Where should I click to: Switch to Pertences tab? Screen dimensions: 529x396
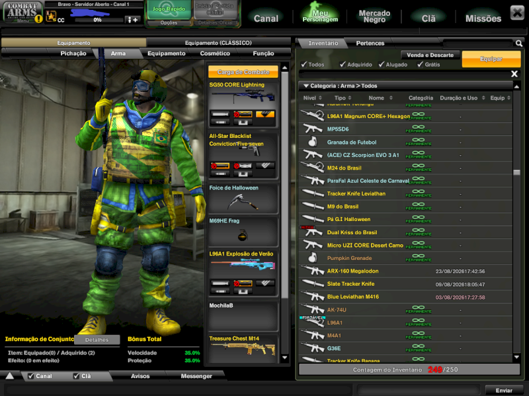pyautogui.click(x=370, y=43)
